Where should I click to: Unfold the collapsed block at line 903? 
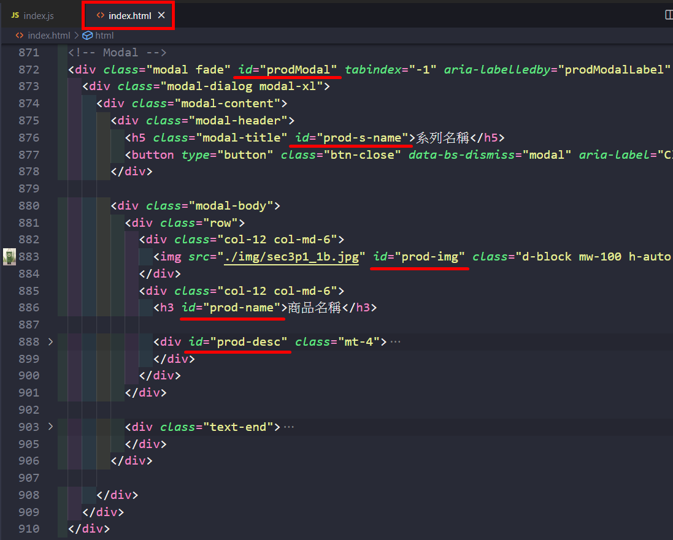click(x=50, y=427)
